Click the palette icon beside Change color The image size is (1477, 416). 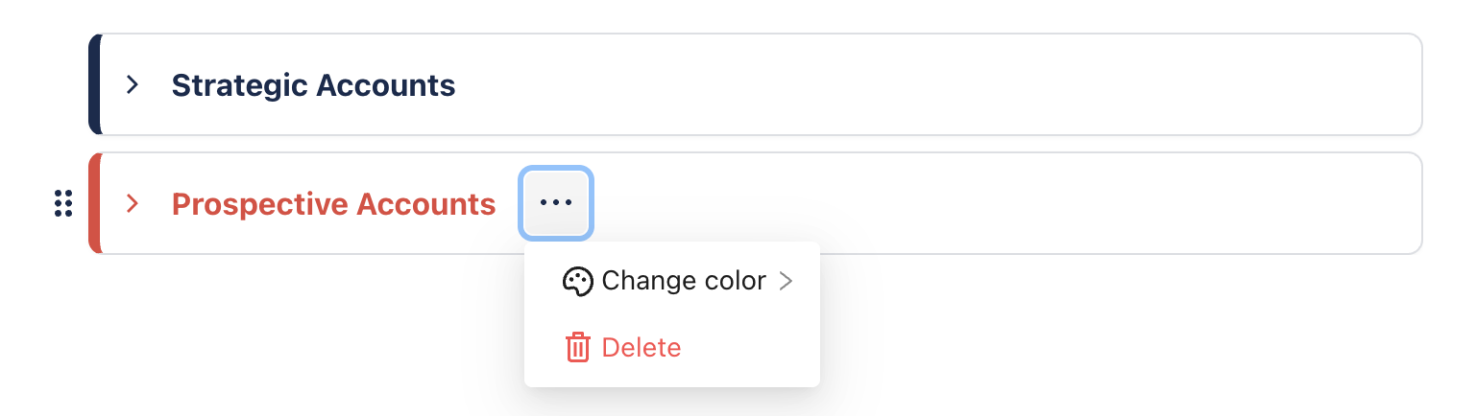click(577, 281)
